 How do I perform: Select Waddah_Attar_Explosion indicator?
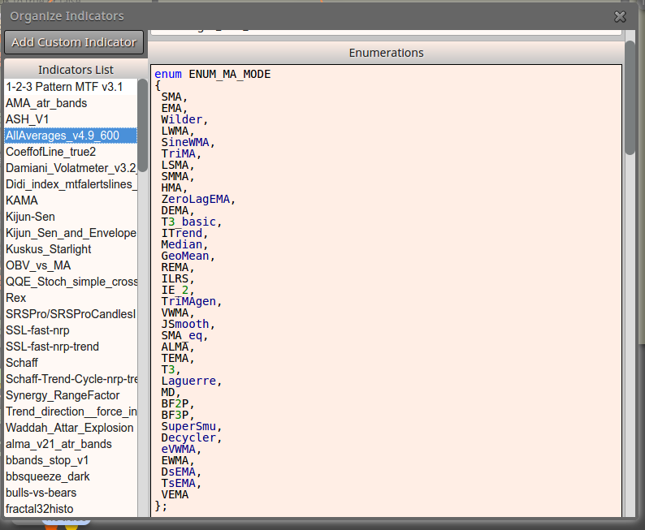click(x=71, y=428)
